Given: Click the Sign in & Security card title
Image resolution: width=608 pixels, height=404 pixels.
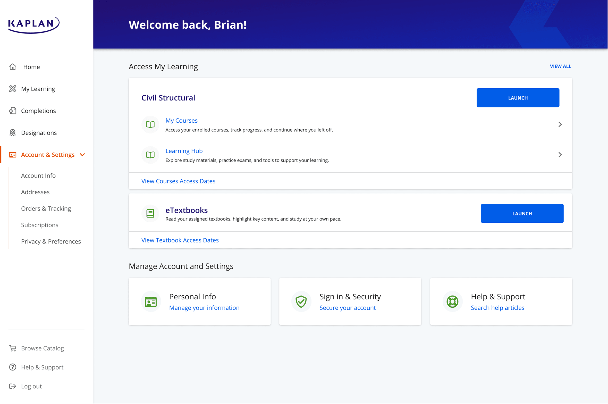Looking at the screenshot, I should (x=350, y=297).
